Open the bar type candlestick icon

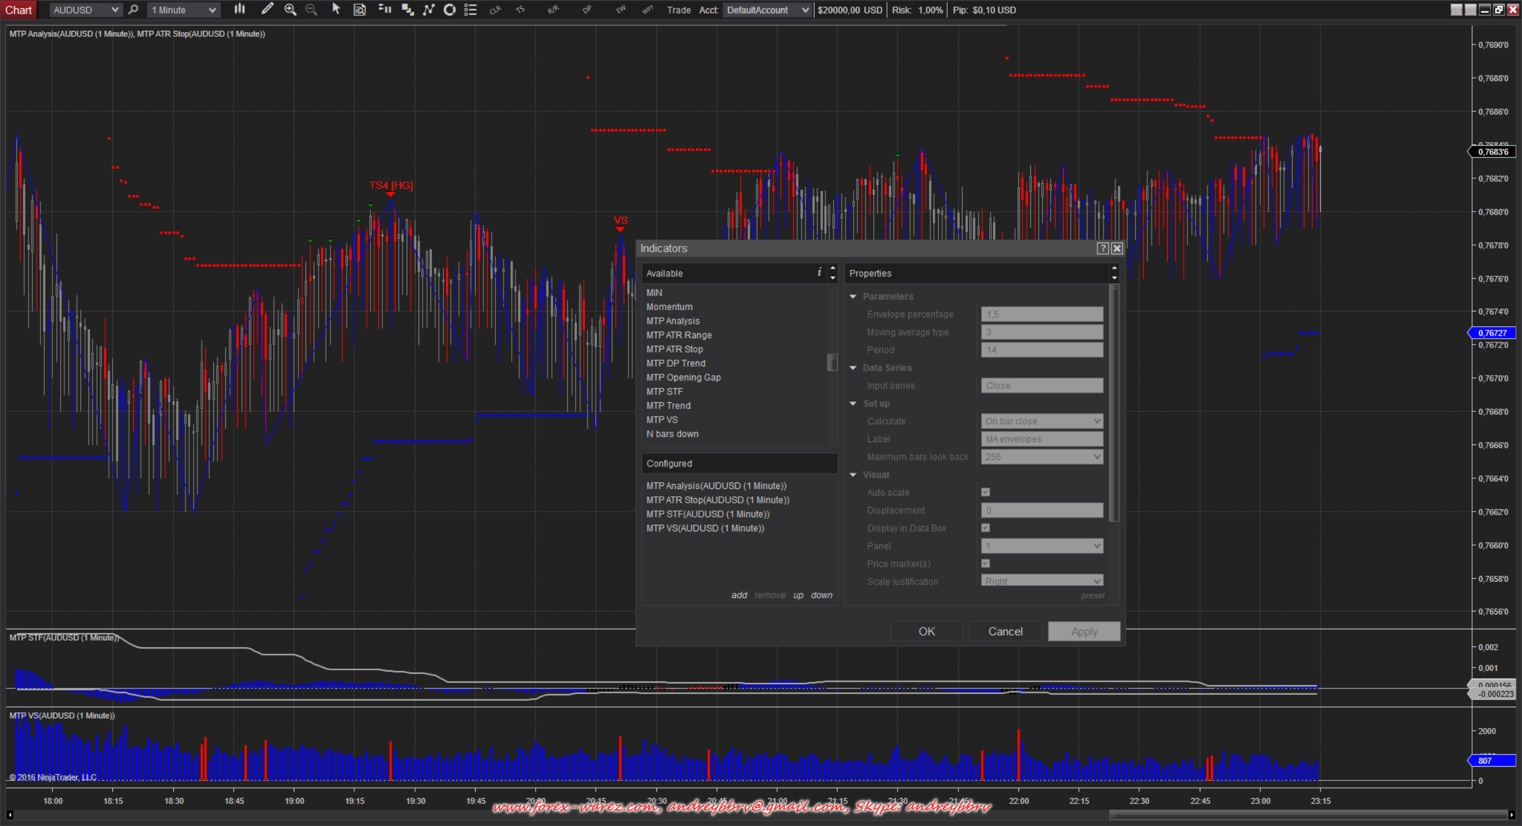click(240, 10)
